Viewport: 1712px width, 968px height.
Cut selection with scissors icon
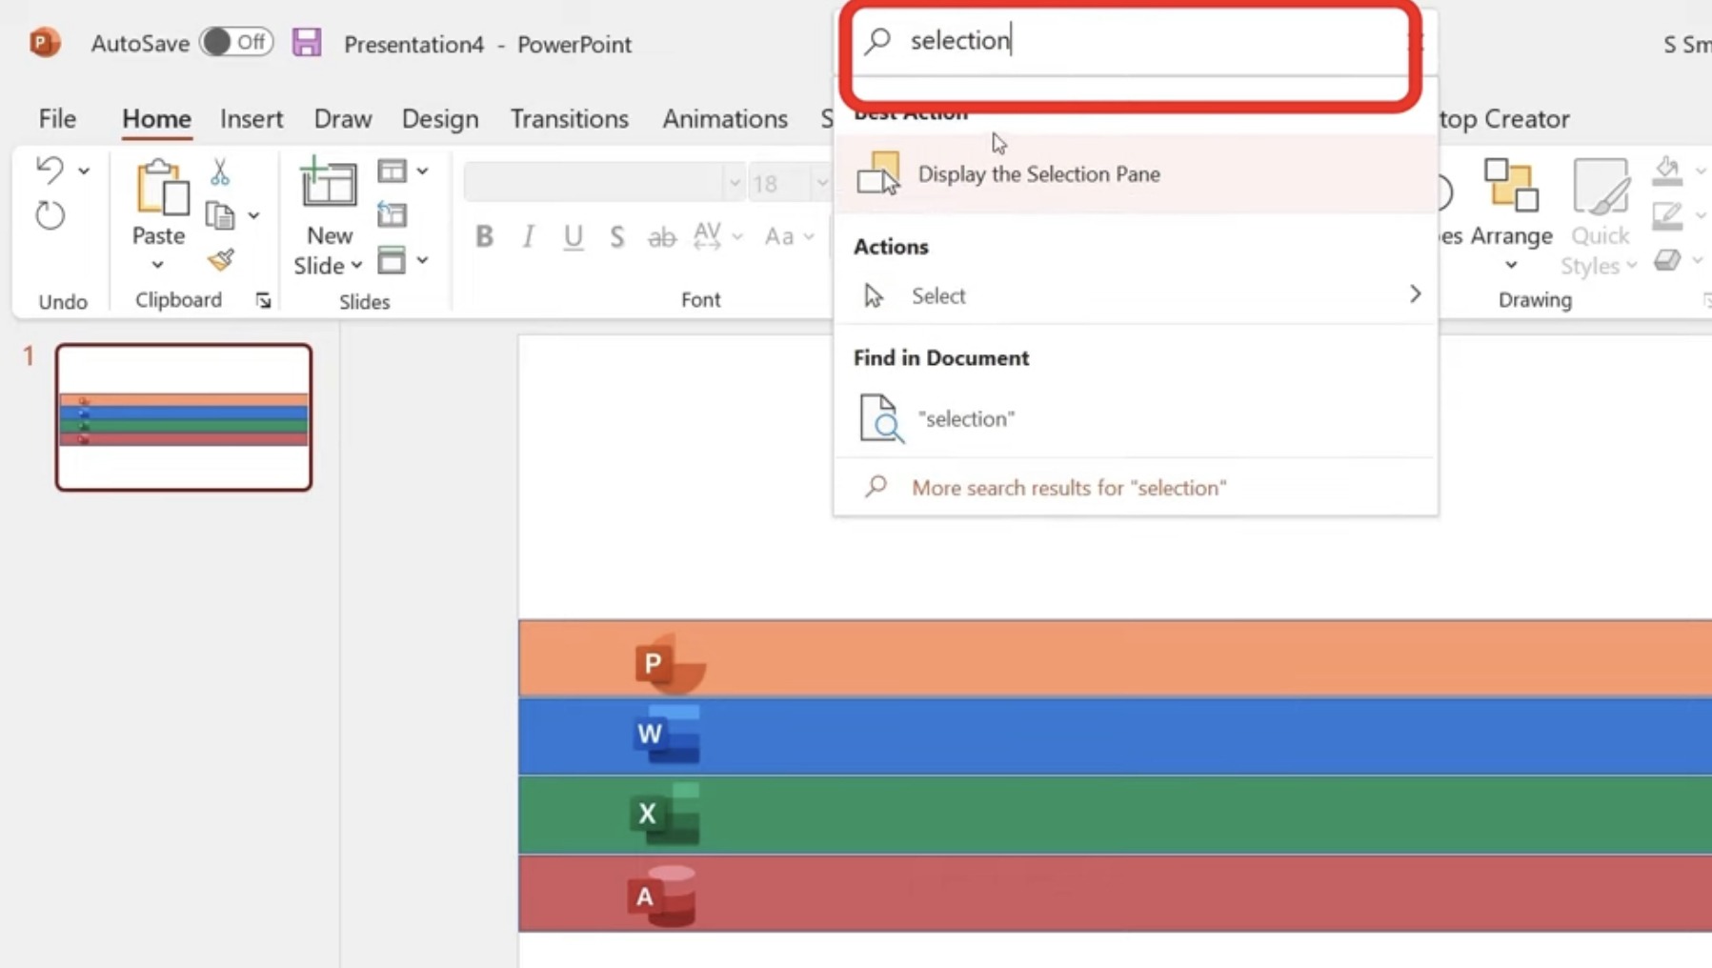220,171
